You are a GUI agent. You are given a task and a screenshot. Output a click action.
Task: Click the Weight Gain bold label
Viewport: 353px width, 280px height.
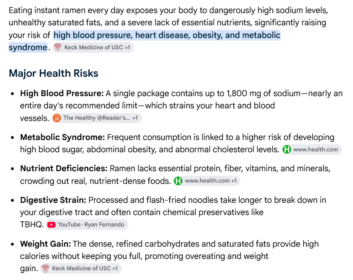click(45, 244)
